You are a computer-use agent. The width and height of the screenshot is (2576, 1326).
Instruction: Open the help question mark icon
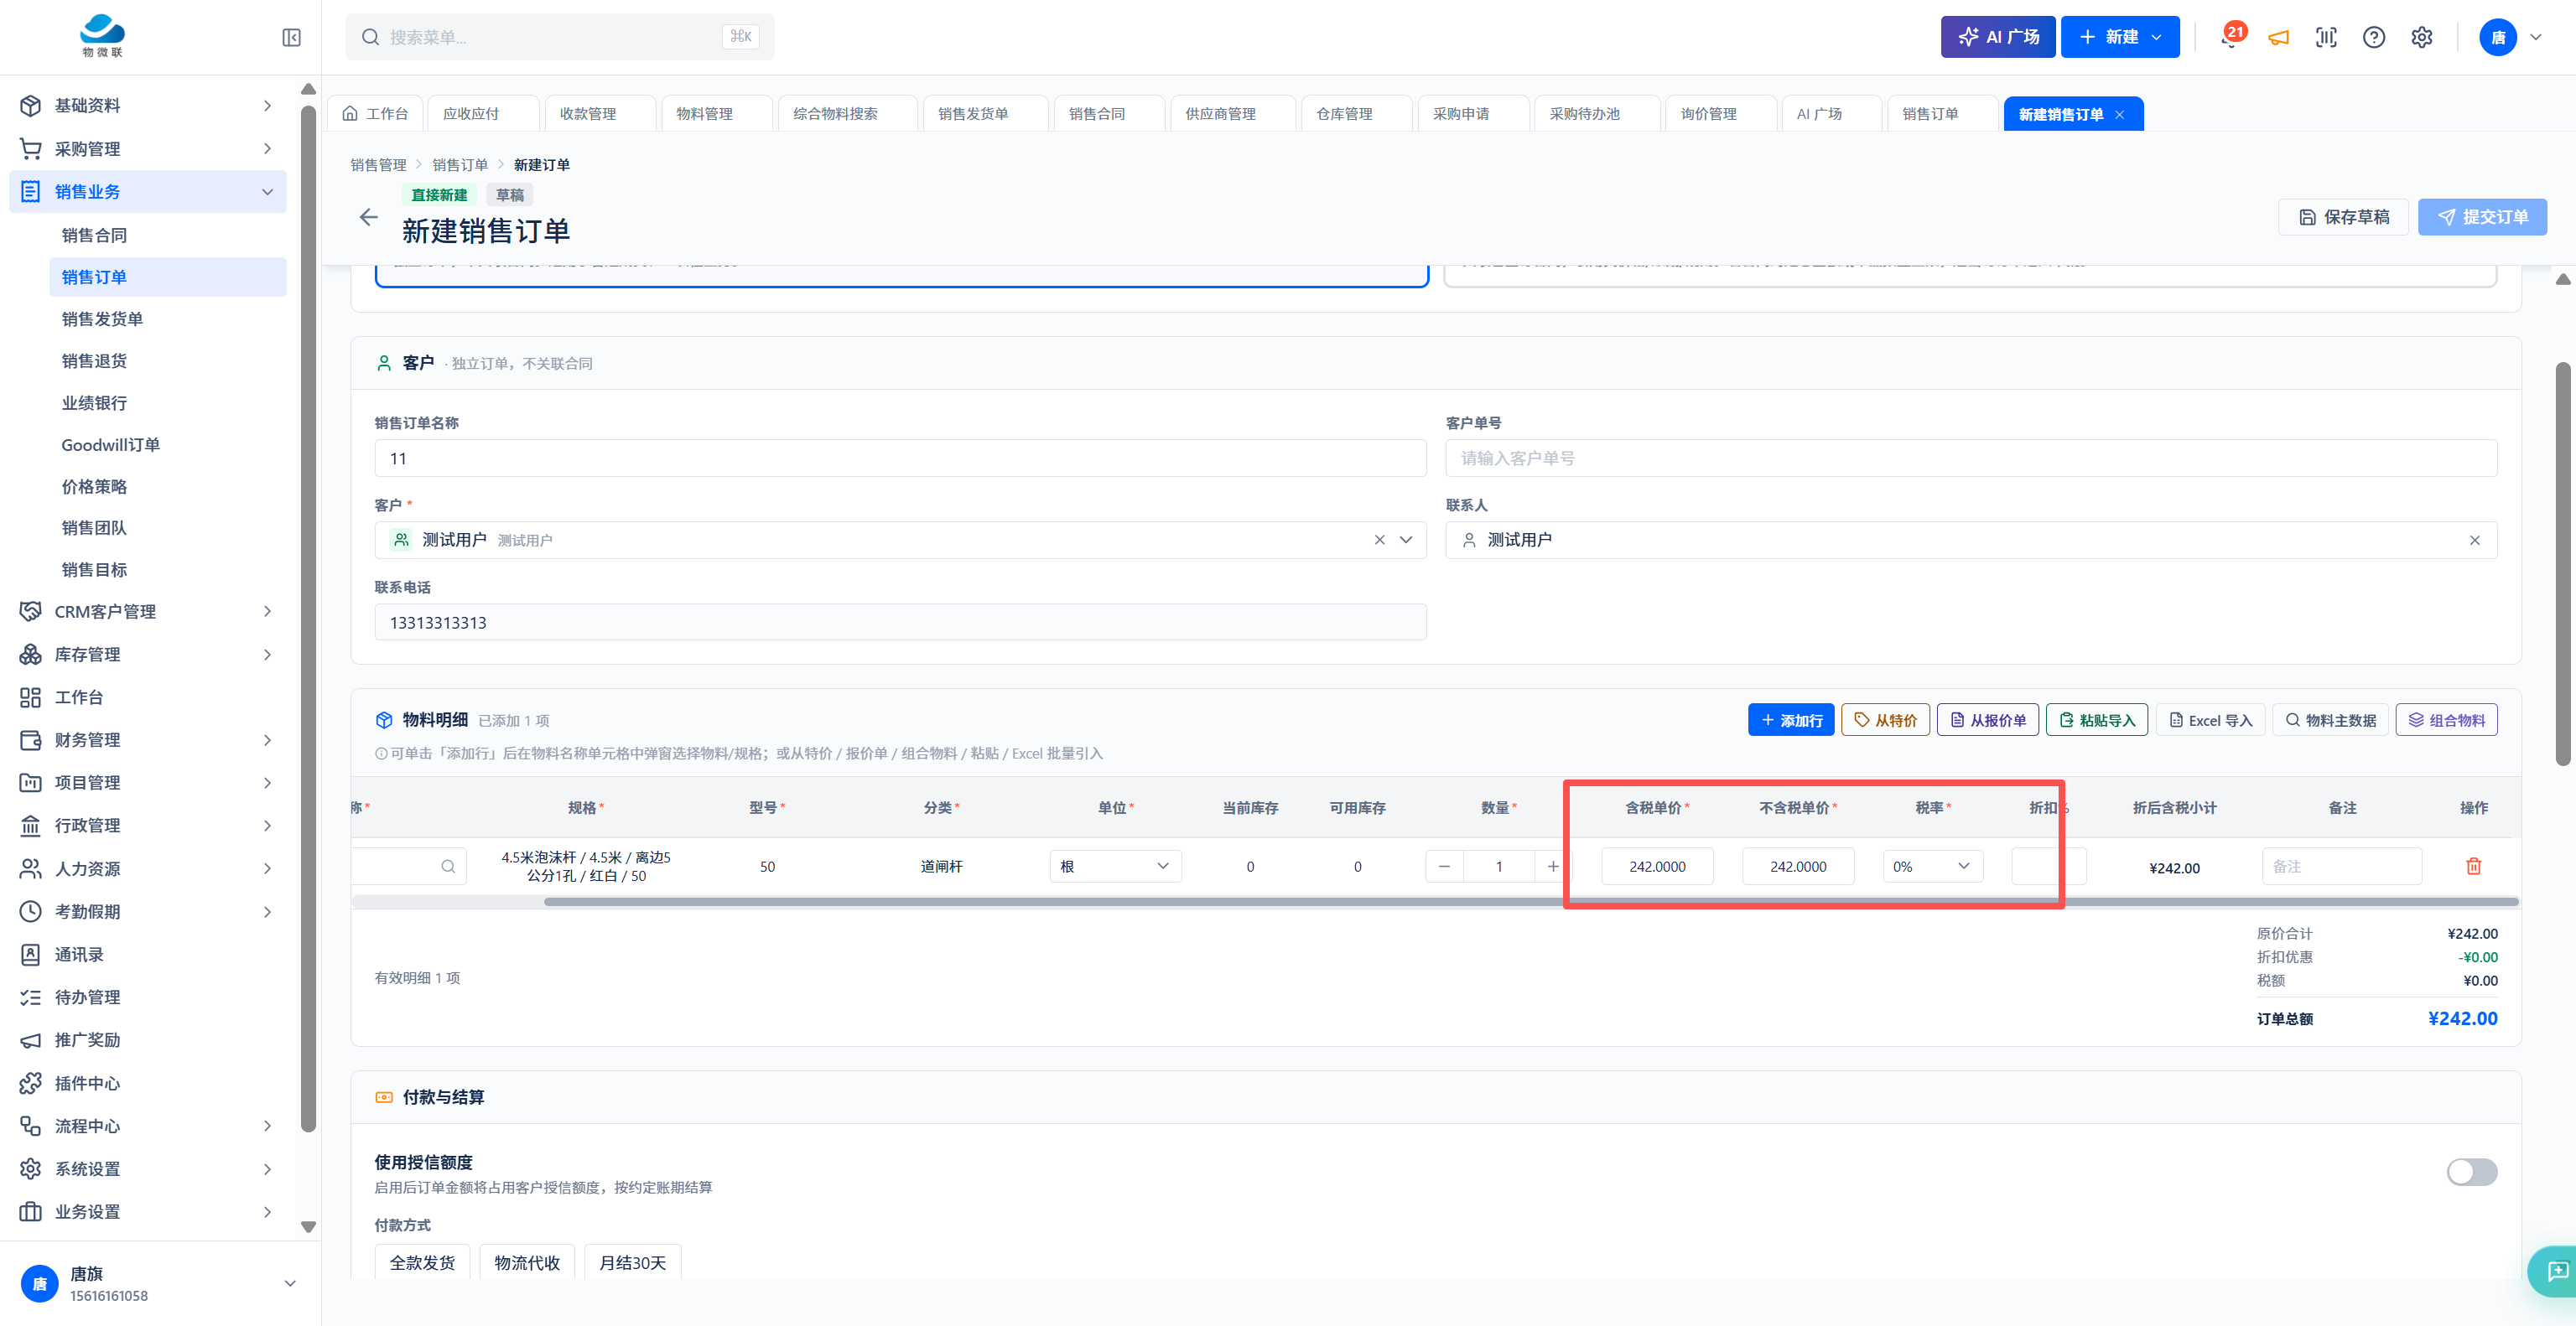[x=2373, y=37]
